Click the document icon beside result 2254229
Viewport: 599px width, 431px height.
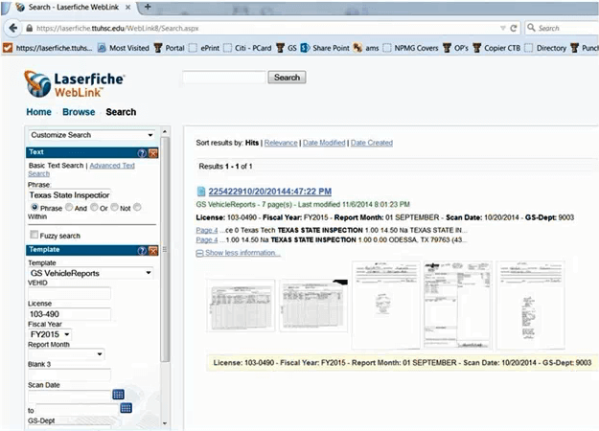(x=201, y=192)
